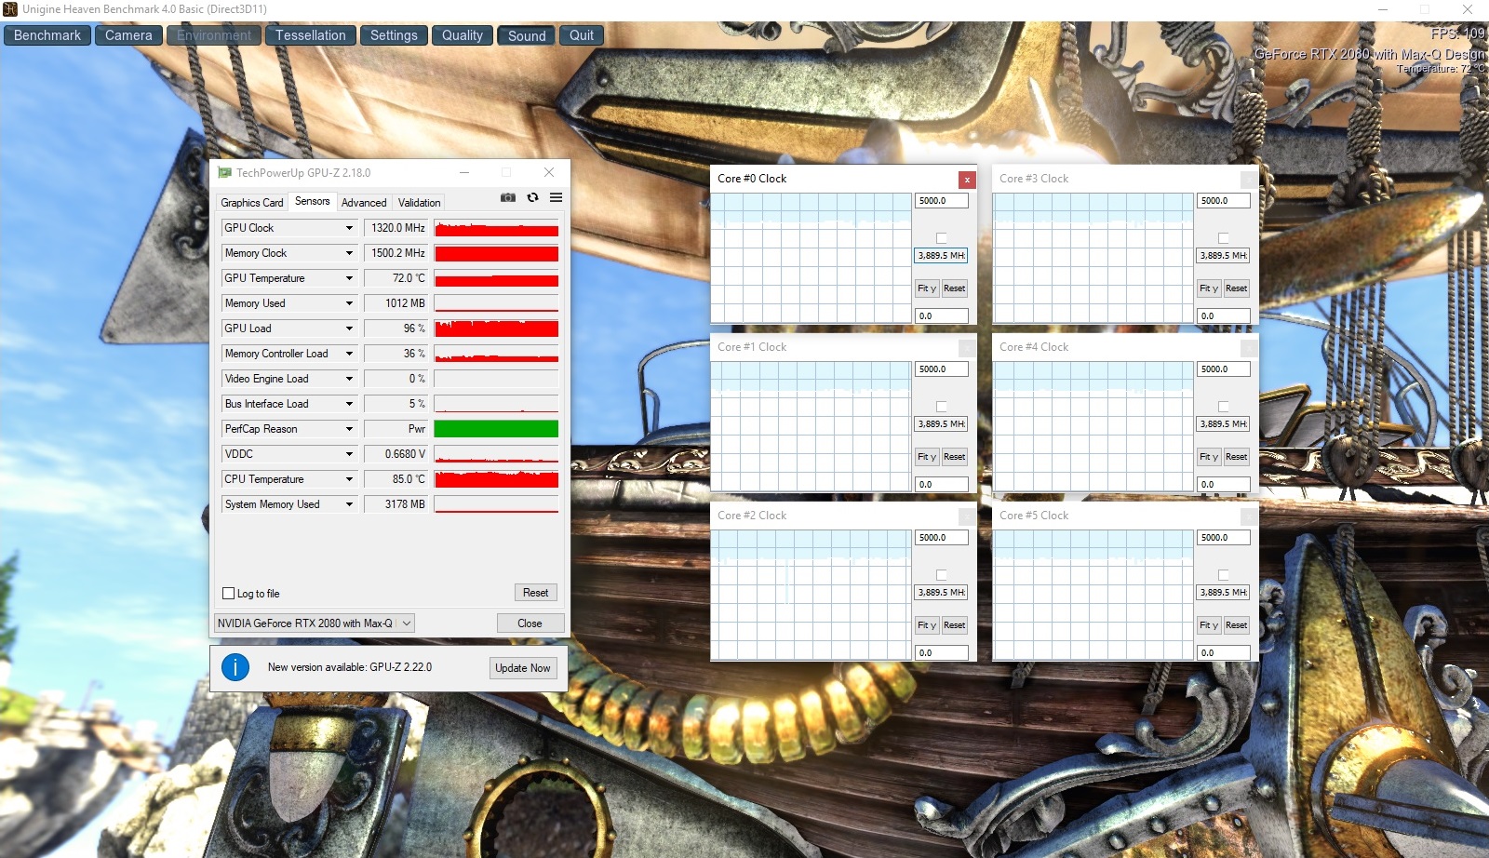1489x858 pixels.
Task: Toggle the checkbox in Core #0 Clock window
Action: [x=941, y=238]
